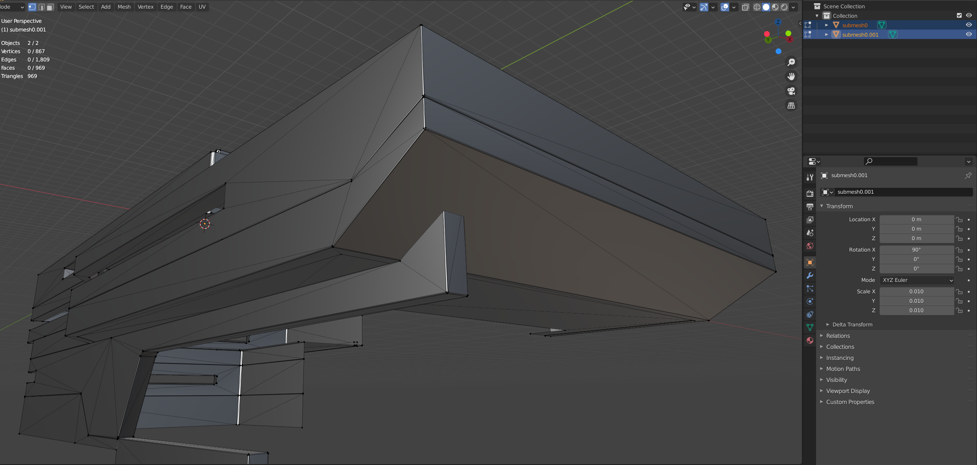Lock Rotation X with padlock
The image size is (977, 465).
pyautogui.click(x=959, y=250)
